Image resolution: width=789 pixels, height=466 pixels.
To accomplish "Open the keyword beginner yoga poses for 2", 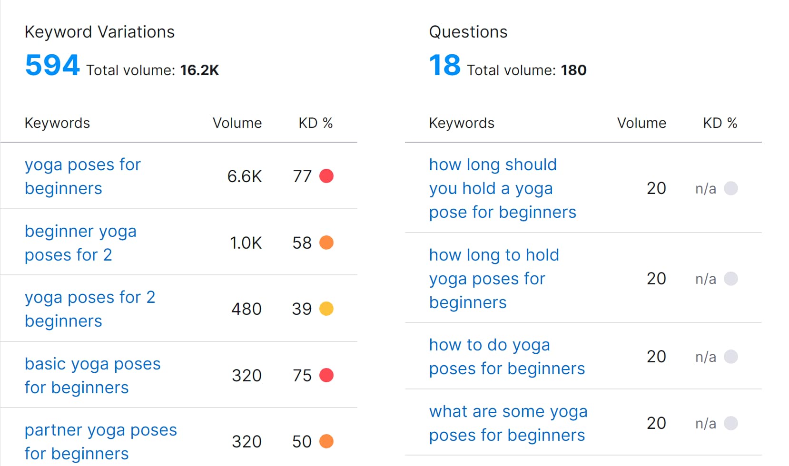I will click(80, 243).
